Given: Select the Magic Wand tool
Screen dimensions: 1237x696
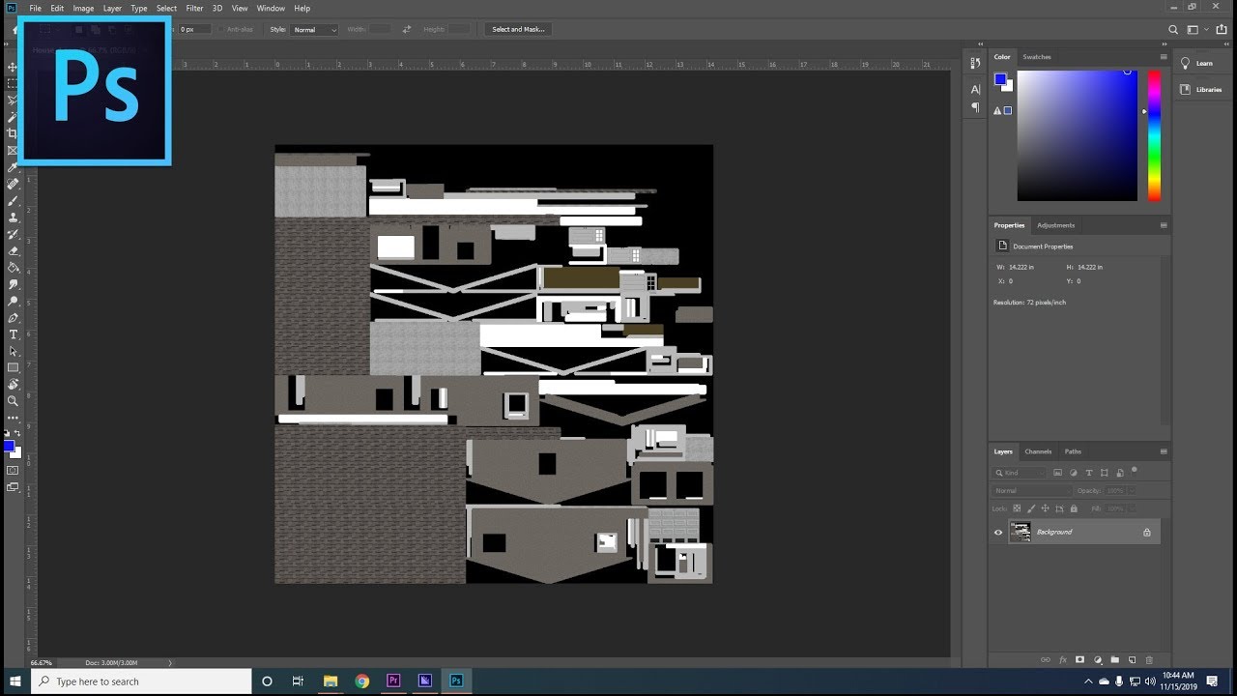Looking at the screenshot, I should click(x=13, y=117).
